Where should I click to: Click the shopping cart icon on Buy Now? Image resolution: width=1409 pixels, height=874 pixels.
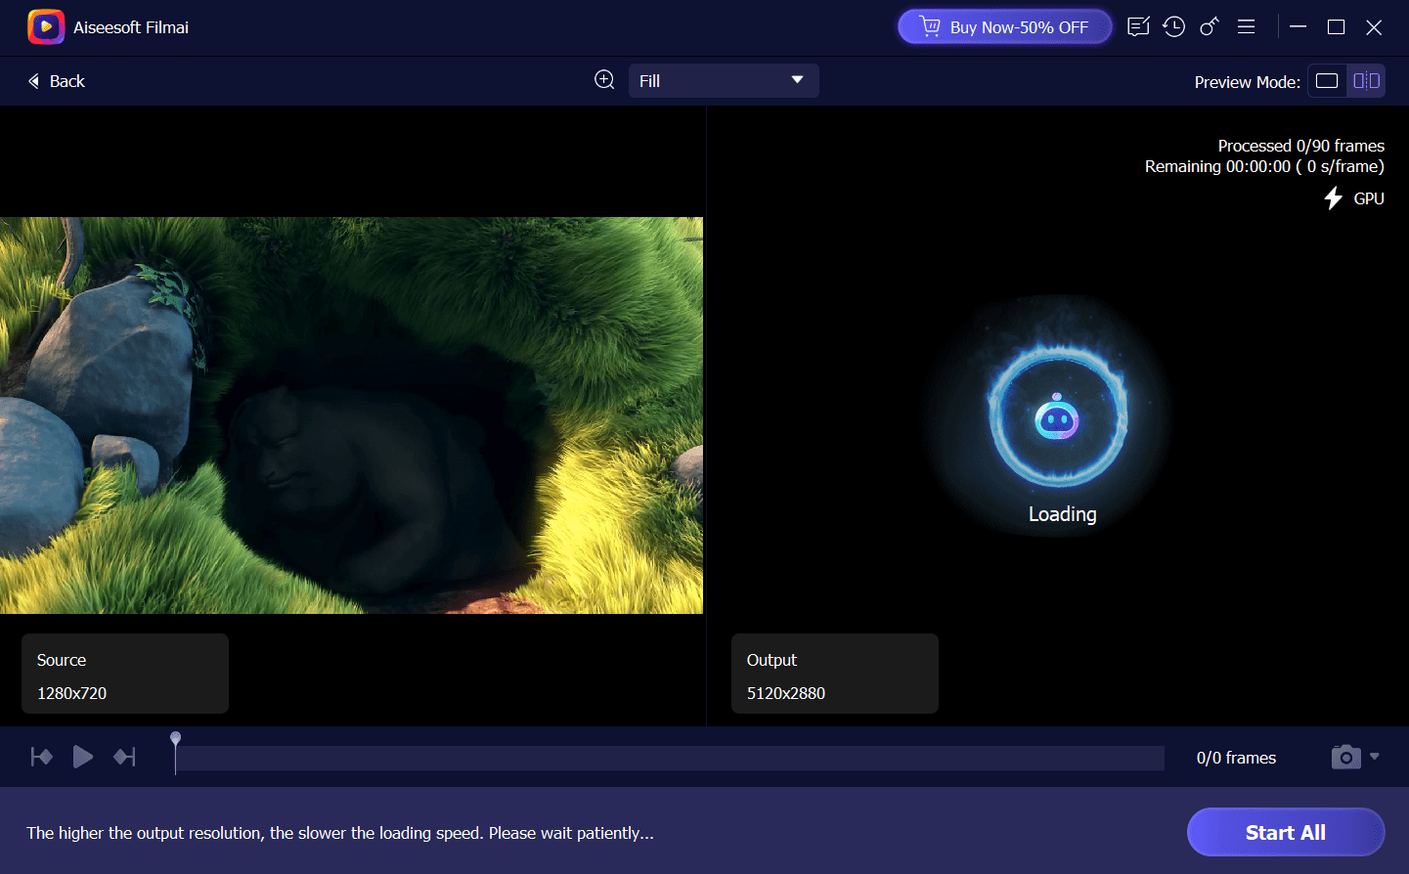pos(930,26)
